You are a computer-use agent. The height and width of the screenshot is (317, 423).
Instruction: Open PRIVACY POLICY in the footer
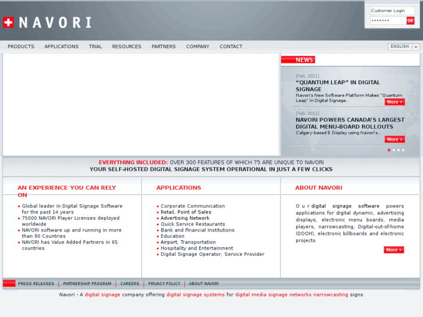pyautogui.click(x=164, y=284)
